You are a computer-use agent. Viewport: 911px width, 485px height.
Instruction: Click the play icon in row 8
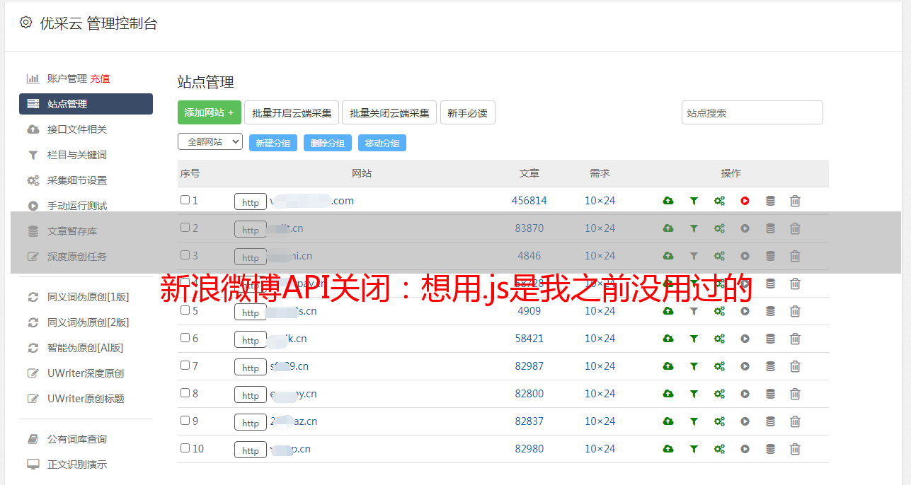[x=745, y=394]
